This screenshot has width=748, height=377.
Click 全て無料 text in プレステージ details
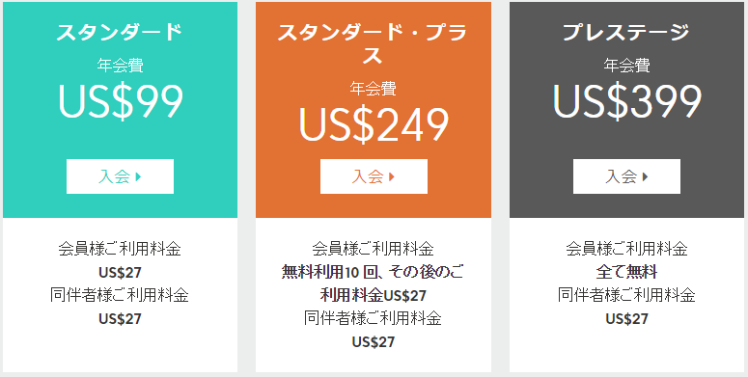click(x=626, y=272)
